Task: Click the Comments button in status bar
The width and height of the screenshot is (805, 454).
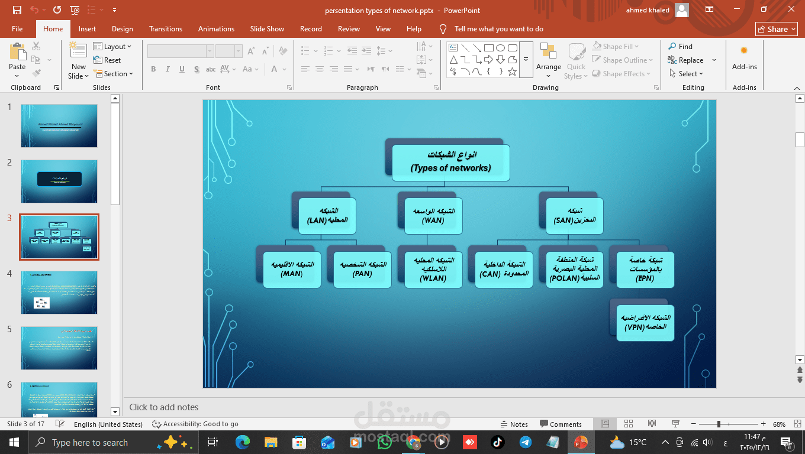Action: 561,424
